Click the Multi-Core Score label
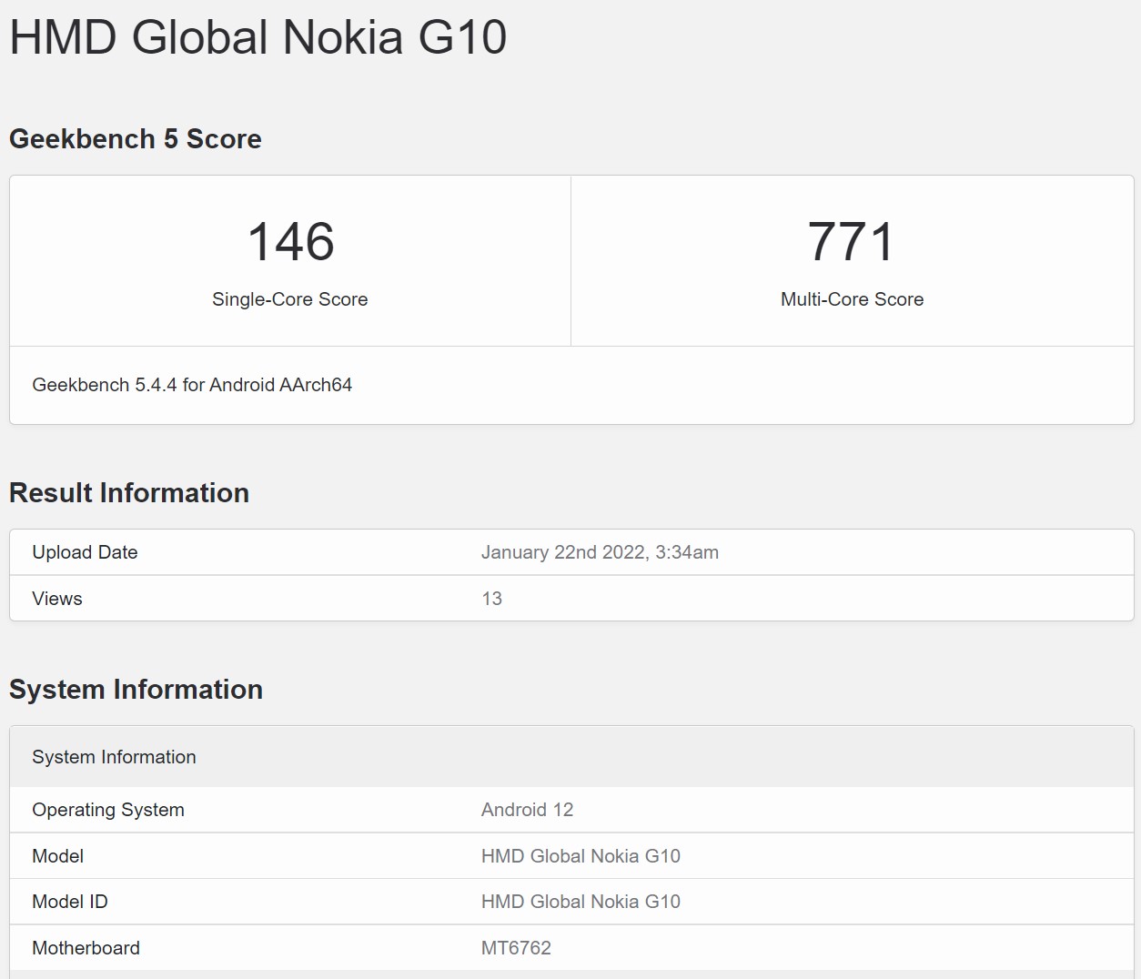The height and width of the screenshot is (979, 1141). [852, 298]
